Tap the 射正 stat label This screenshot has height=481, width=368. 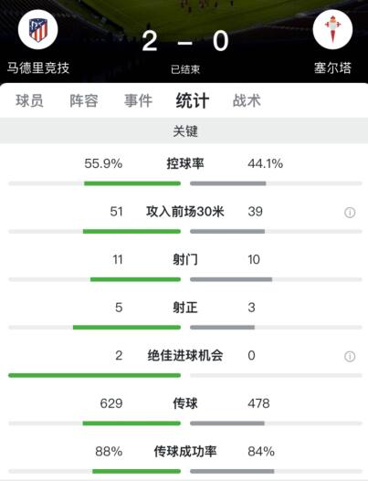(185, 308)
